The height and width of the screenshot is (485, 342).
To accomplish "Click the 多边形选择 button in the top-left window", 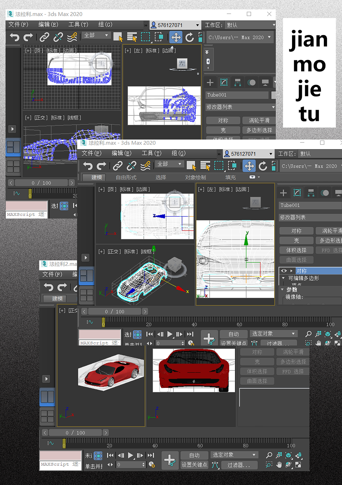I will tap(259, 130).
